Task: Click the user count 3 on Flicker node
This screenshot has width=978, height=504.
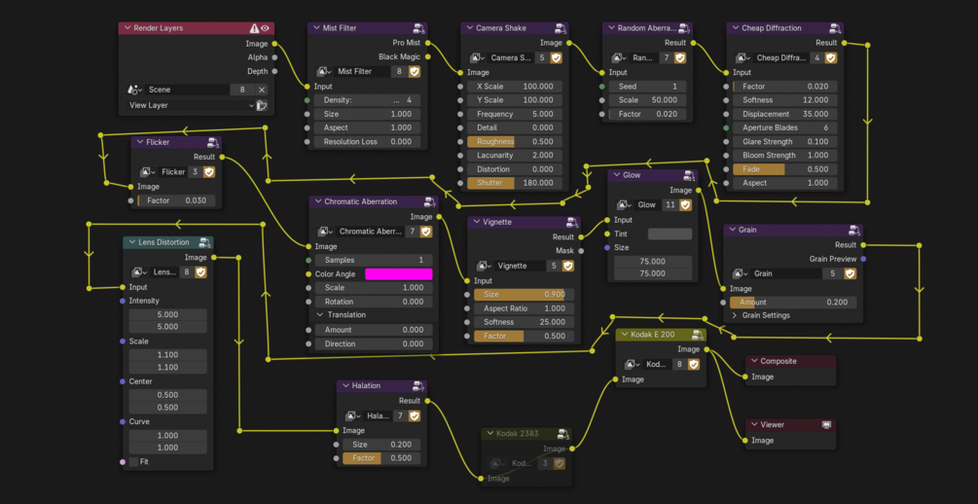Action: 196,171
